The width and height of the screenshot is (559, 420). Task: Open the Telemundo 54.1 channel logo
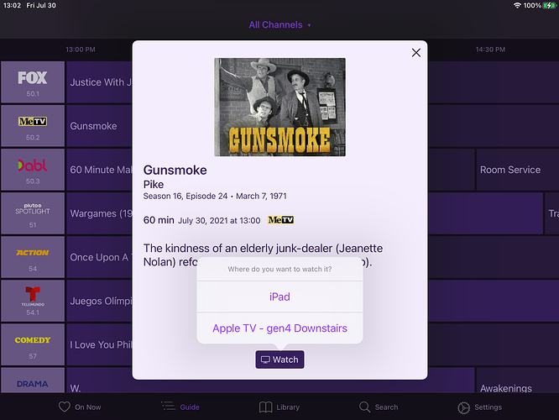(x=33, y=301)
